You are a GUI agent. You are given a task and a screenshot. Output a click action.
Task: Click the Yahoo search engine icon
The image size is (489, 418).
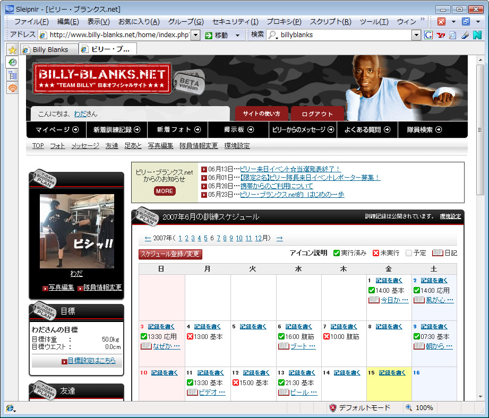click(441, 35)
